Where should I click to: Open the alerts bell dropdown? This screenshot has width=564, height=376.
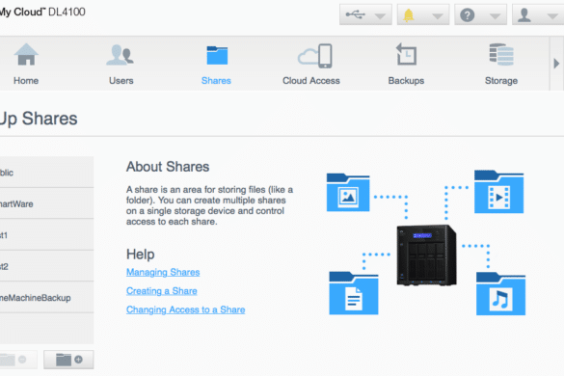click(x=423, y=14)
